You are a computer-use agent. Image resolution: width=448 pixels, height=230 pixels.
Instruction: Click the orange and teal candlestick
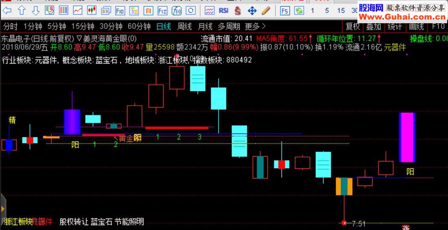click(x=344, y=186)
